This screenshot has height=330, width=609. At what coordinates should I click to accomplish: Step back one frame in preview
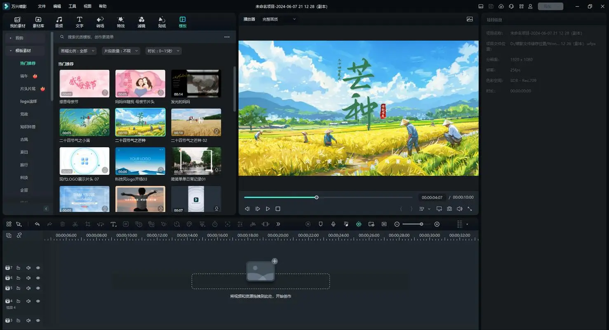247,209
